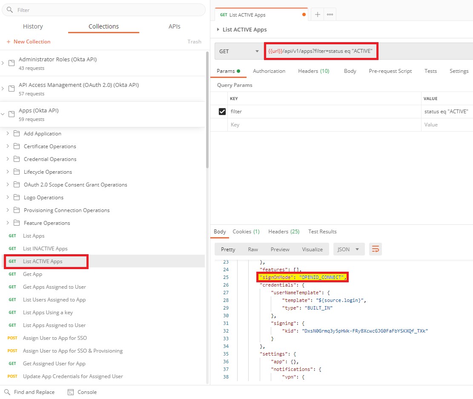
Task: Click the collections sidebar scrollbar
Action: coord(207,110)
